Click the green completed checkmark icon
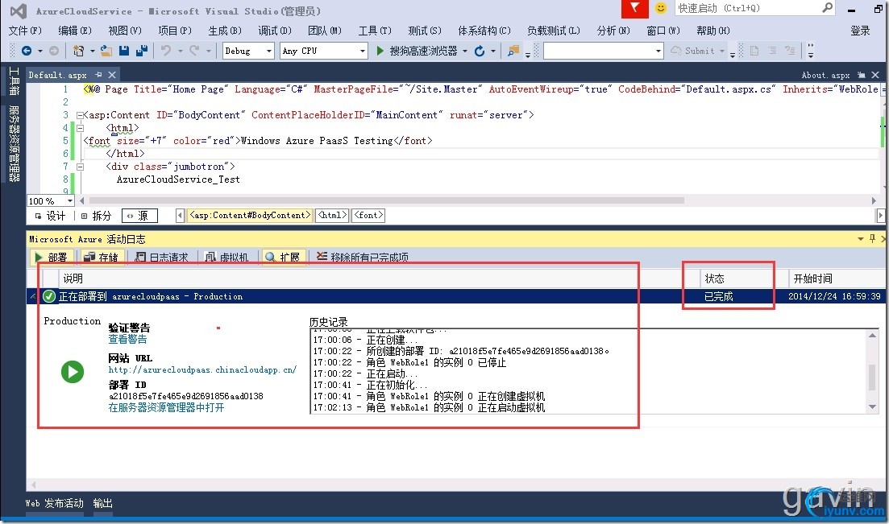Screen dimensions: 889x524 click(x=49, y=296)
